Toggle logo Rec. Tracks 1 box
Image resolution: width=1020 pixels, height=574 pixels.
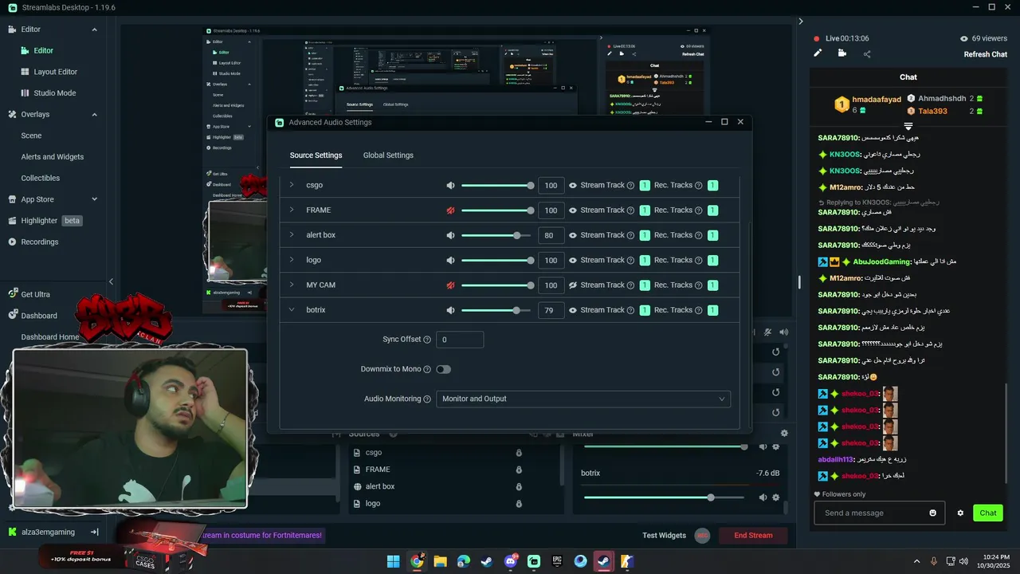tap(712, 260)
